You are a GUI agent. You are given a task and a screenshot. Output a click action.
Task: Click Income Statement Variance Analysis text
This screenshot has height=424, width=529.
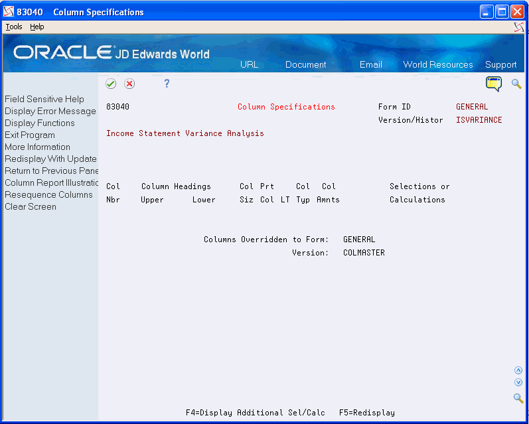click(x=185, y=133)
